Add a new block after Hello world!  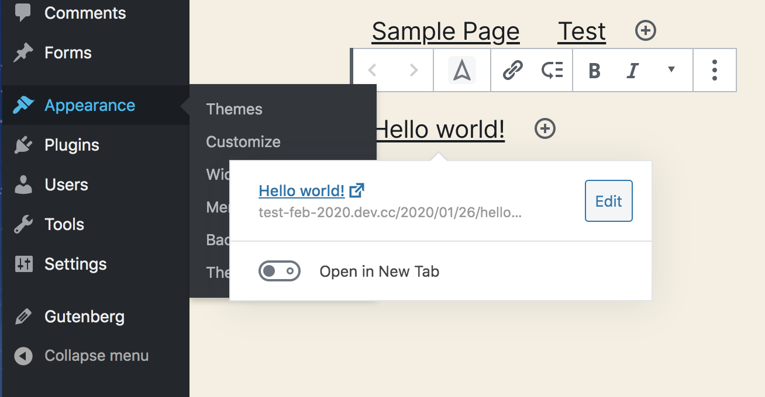[x=544, y=129]
